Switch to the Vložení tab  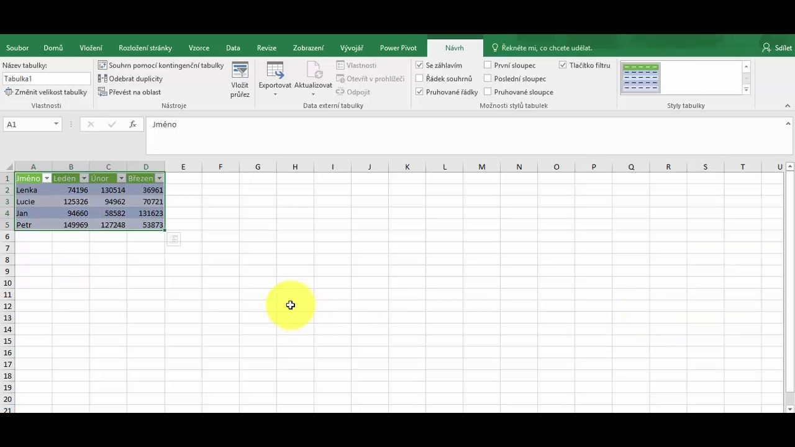91,48
